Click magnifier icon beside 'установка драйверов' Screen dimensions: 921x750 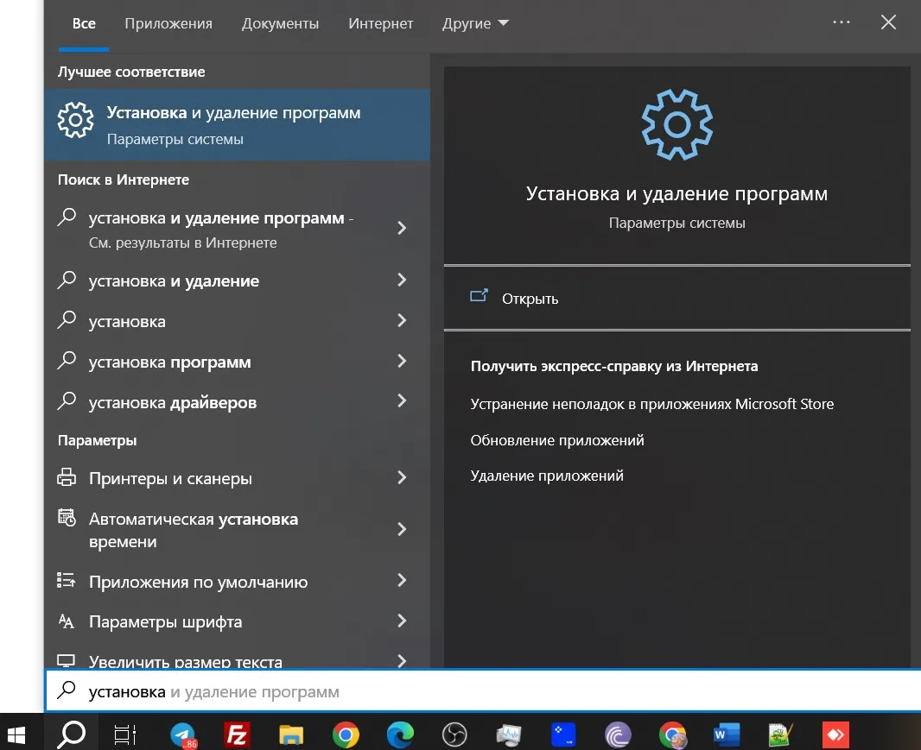(67, 400)
